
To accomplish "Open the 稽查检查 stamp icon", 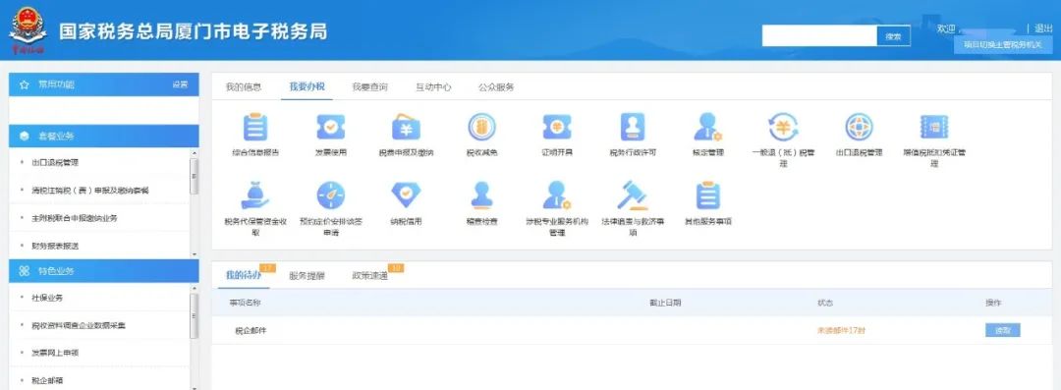I will click(x=481, y=195).
